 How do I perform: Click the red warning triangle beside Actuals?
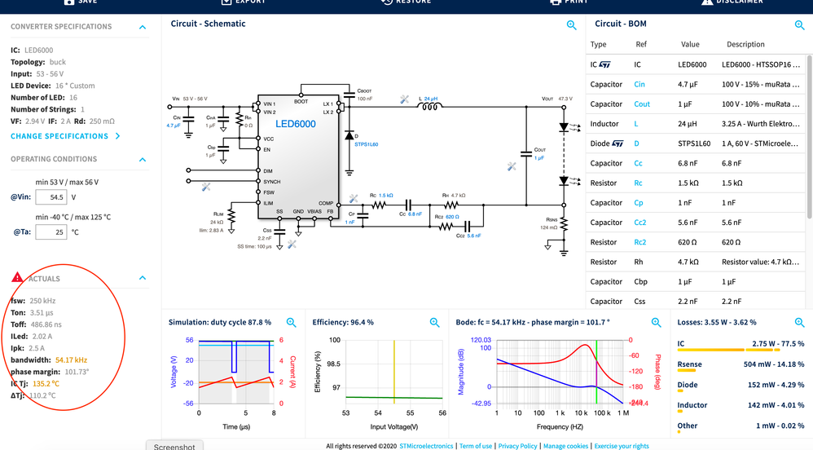pyautogui.click(x=17, y=278)
